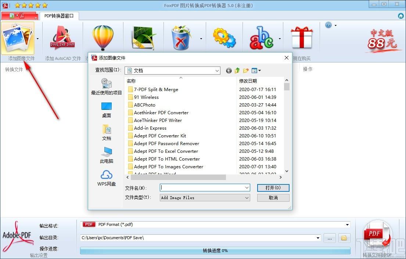Click the Adobe PDF logo at bottom left
This screenshot has height=259, width=406.
[x=18, y=236]
